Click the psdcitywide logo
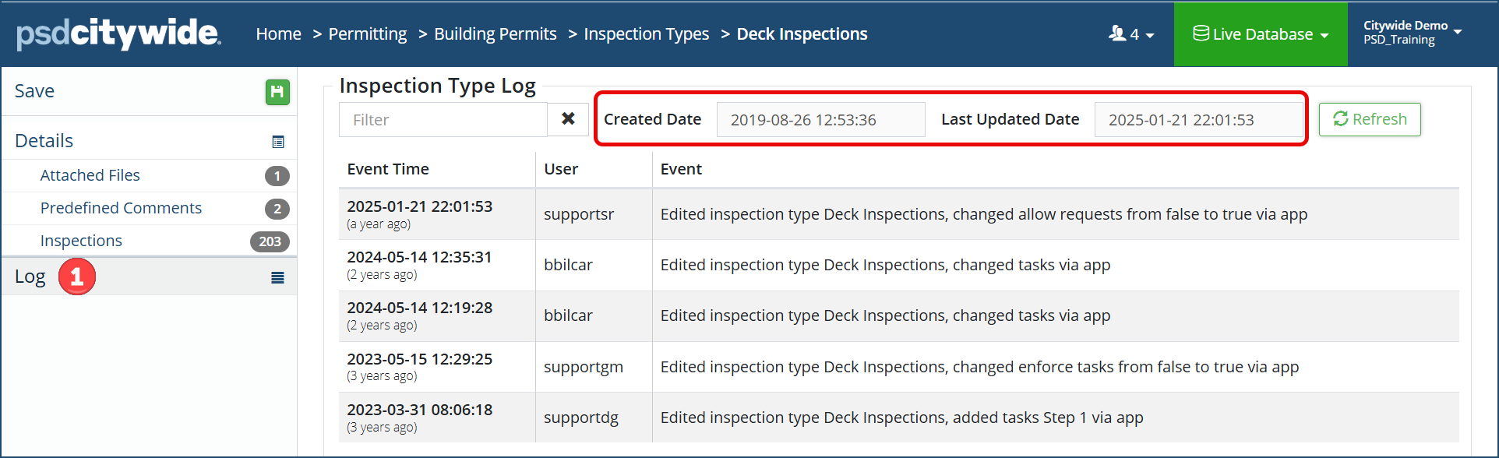The image size is (1499, 458). tap(119, 33)
